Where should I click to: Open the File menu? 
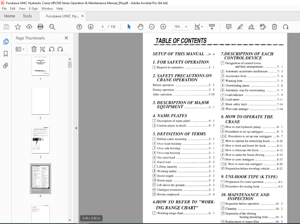pos(4,8)
